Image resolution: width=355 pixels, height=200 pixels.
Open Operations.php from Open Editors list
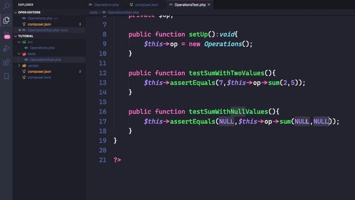click(40, 18)
